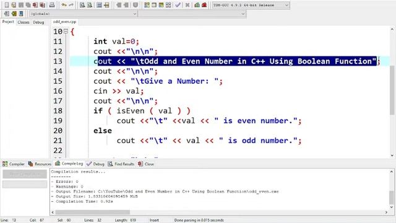Click the Redo arrow icon
The height and width of the screenshot is (223, 396).
click(x=71, y=5)
